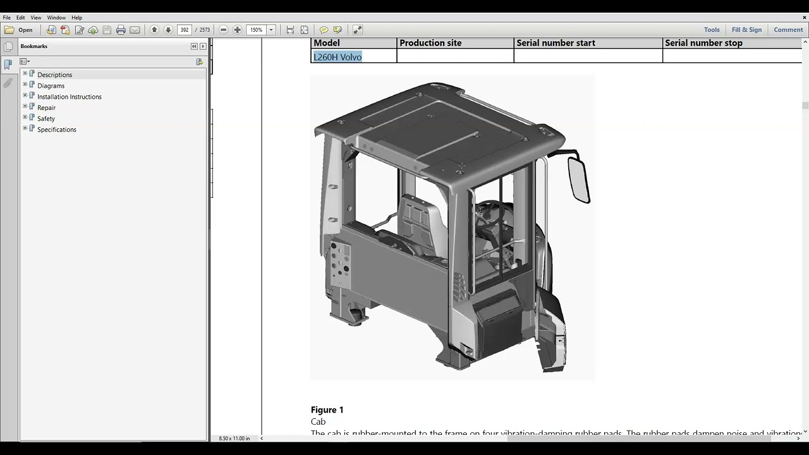Go to previous page with up arrow
Image resolution: width=809 pixels, height=455 pixels.
click(154, 30)
